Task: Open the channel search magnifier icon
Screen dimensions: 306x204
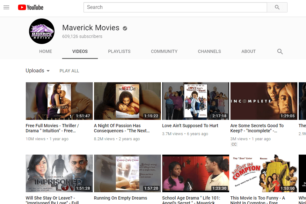Action: [280, 51]
